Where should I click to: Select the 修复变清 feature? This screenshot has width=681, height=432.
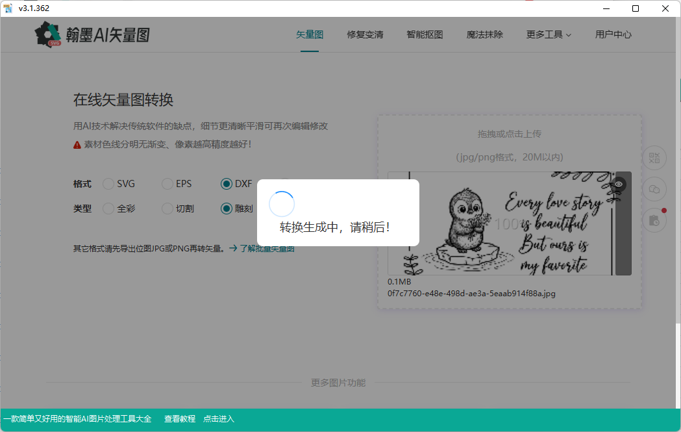tap(364, 34)
